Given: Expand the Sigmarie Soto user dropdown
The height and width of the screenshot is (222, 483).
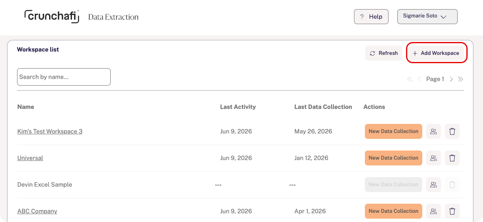Looking at the screenshot, I should pyautogui.click(x=427, y=17).
